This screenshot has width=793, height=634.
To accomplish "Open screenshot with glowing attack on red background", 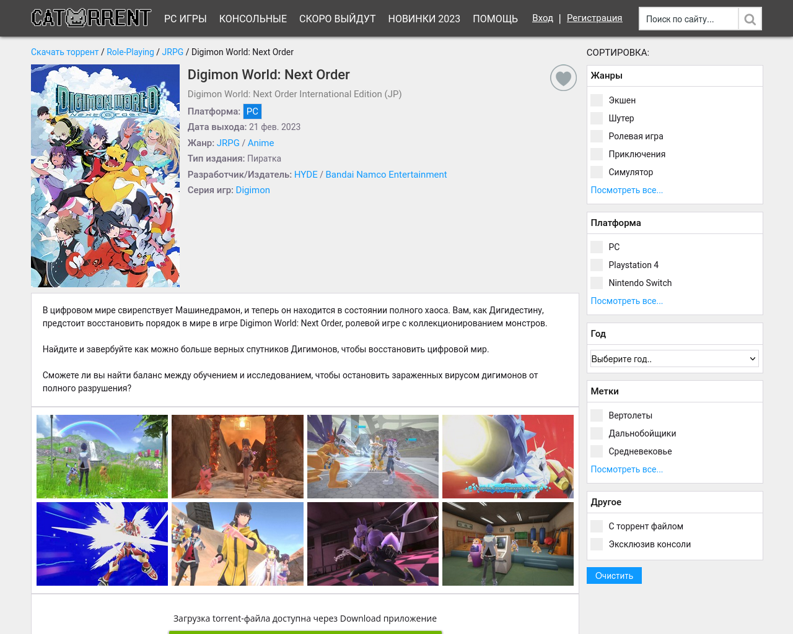I will click(508, 456).
